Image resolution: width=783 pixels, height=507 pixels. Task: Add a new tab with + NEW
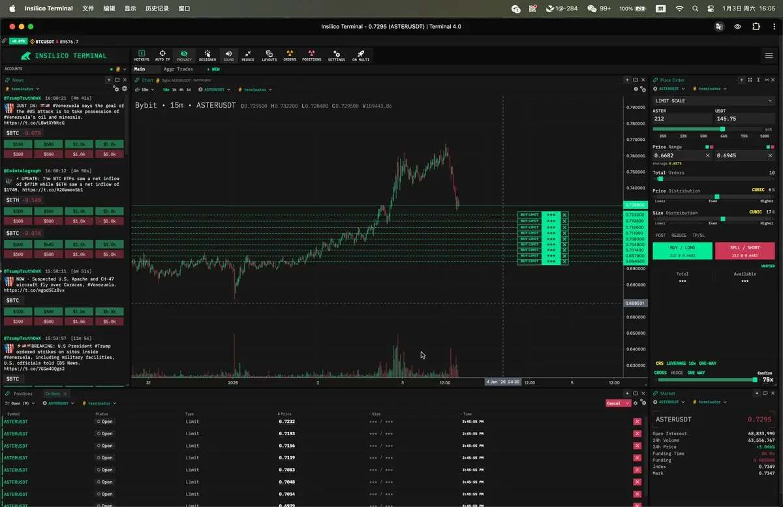click(213, 69)
